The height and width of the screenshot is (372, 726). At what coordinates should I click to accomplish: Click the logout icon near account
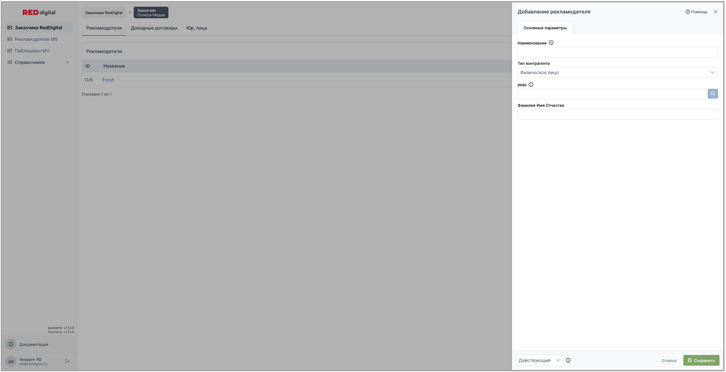(x=68, y=361)
